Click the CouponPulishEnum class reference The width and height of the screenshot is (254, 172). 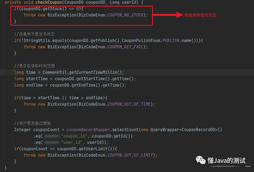pos(141,40)
